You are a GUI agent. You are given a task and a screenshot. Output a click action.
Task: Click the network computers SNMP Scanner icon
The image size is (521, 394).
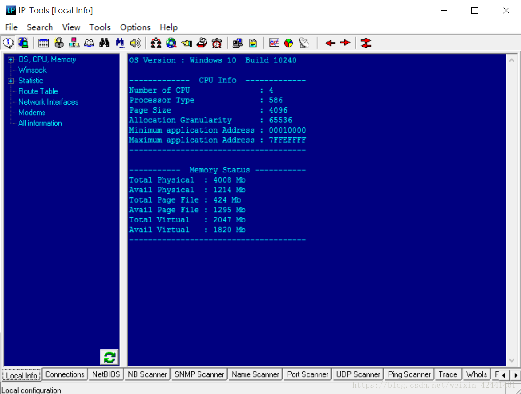point(74,43)
